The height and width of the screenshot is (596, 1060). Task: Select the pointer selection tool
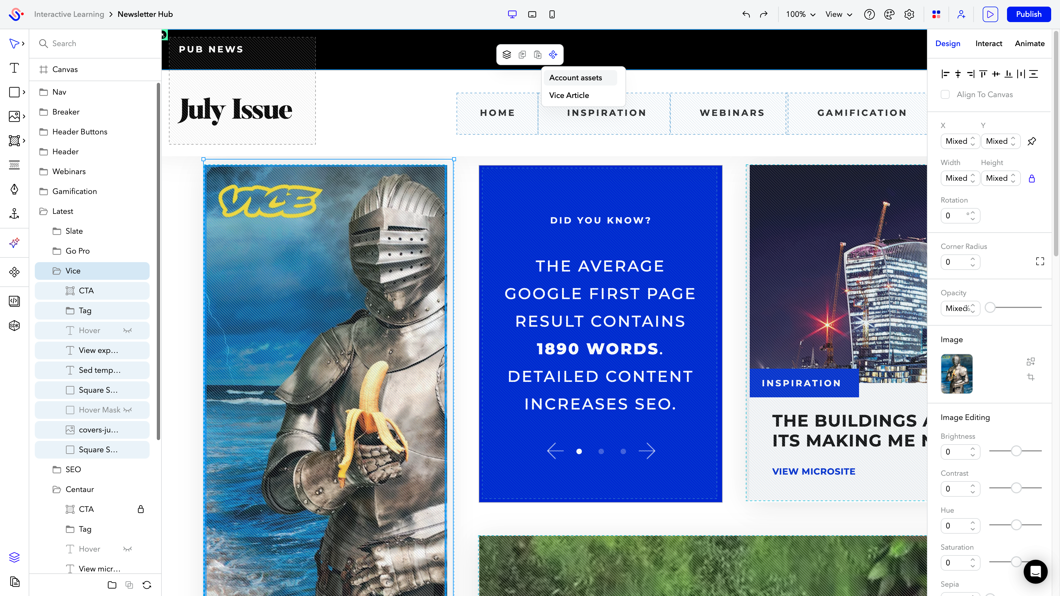click(14, 44)
